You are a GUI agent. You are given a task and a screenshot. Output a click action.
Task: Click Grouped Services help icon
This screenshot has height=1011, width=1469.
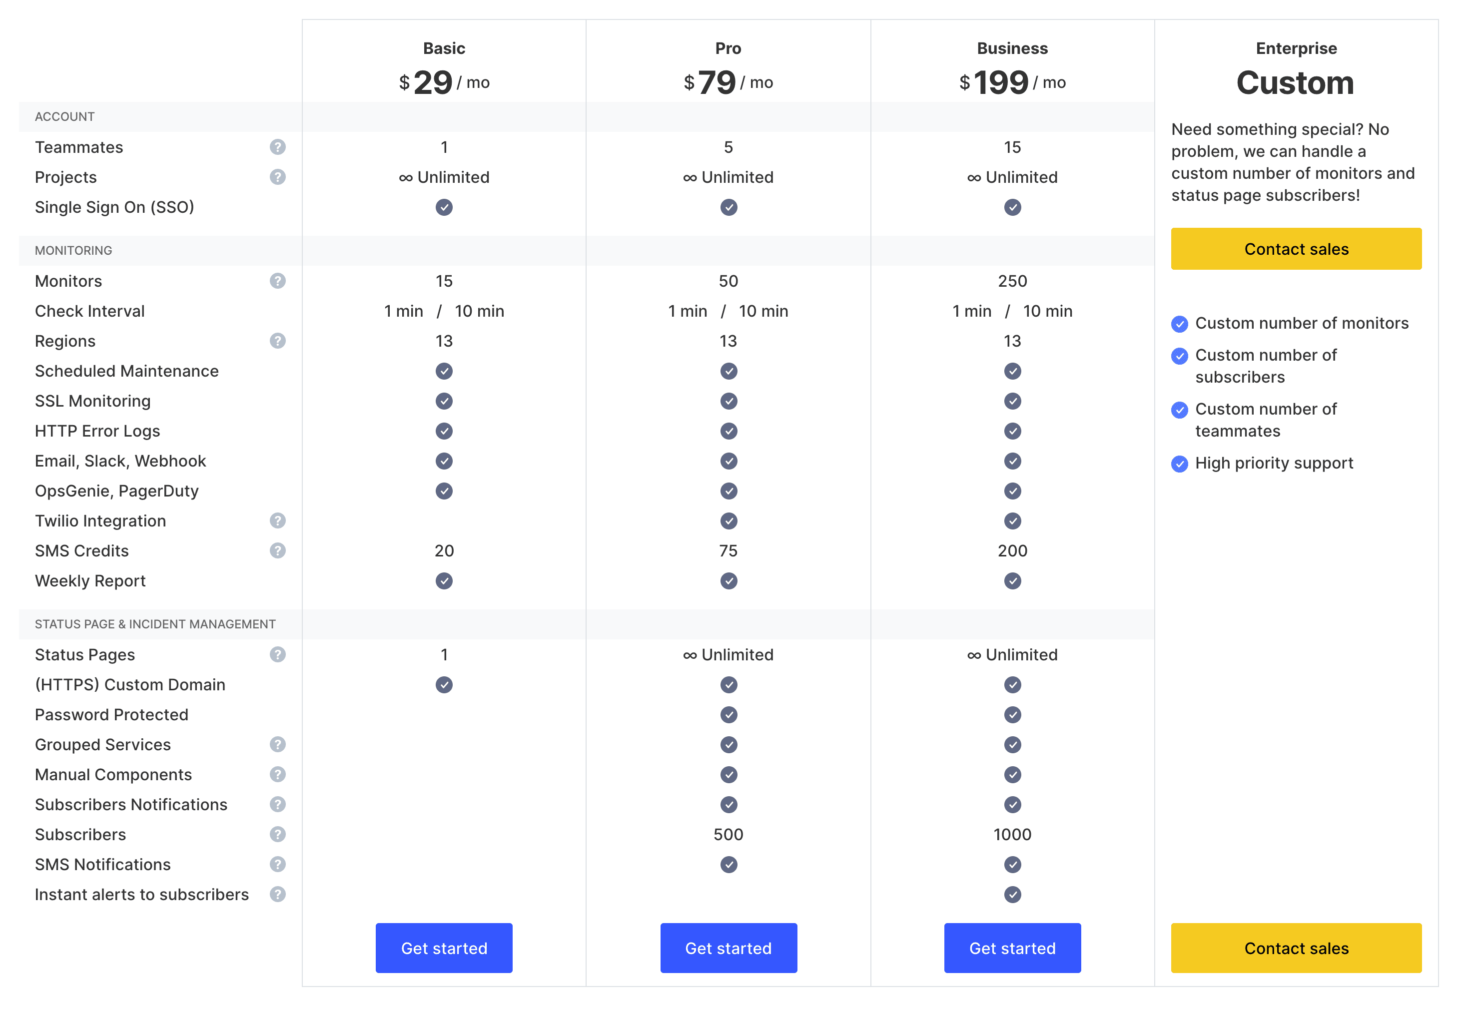coord(277,744)
